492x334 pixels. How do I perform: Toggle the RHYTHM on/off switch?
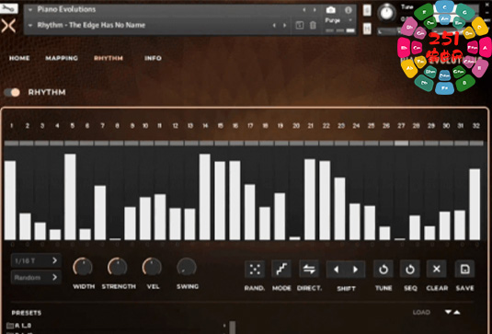12,92
